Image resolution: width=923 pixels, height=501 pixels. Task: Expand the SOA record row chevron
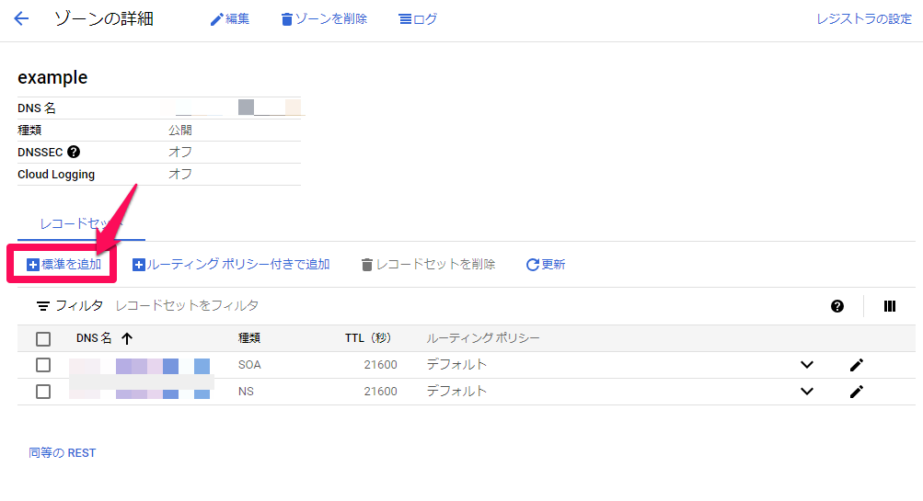point(807,365)
